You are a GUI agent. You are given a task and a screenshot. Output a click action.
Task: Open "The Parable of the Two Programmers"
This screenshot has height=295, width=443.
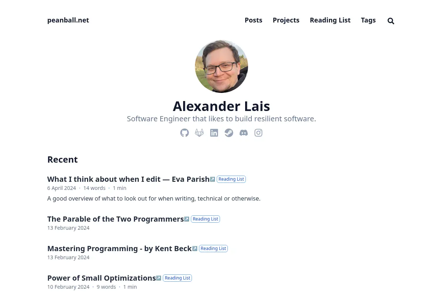pyautogui.click(x=116, y=219)
